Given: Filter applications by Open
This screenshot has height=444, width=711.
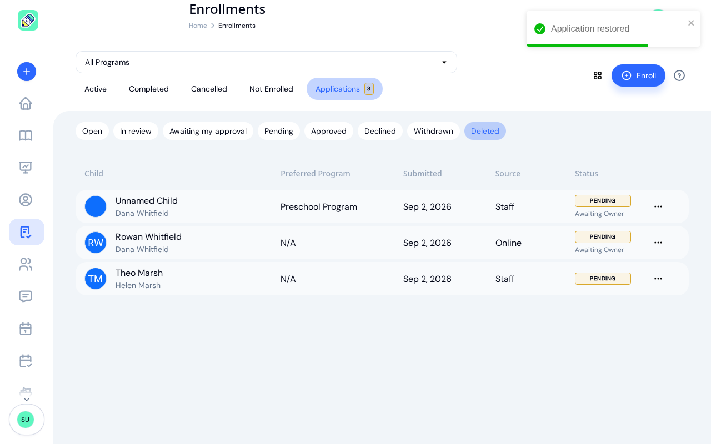Looking at the screenshot, I should pyautogui.click(x=92, y=131).
